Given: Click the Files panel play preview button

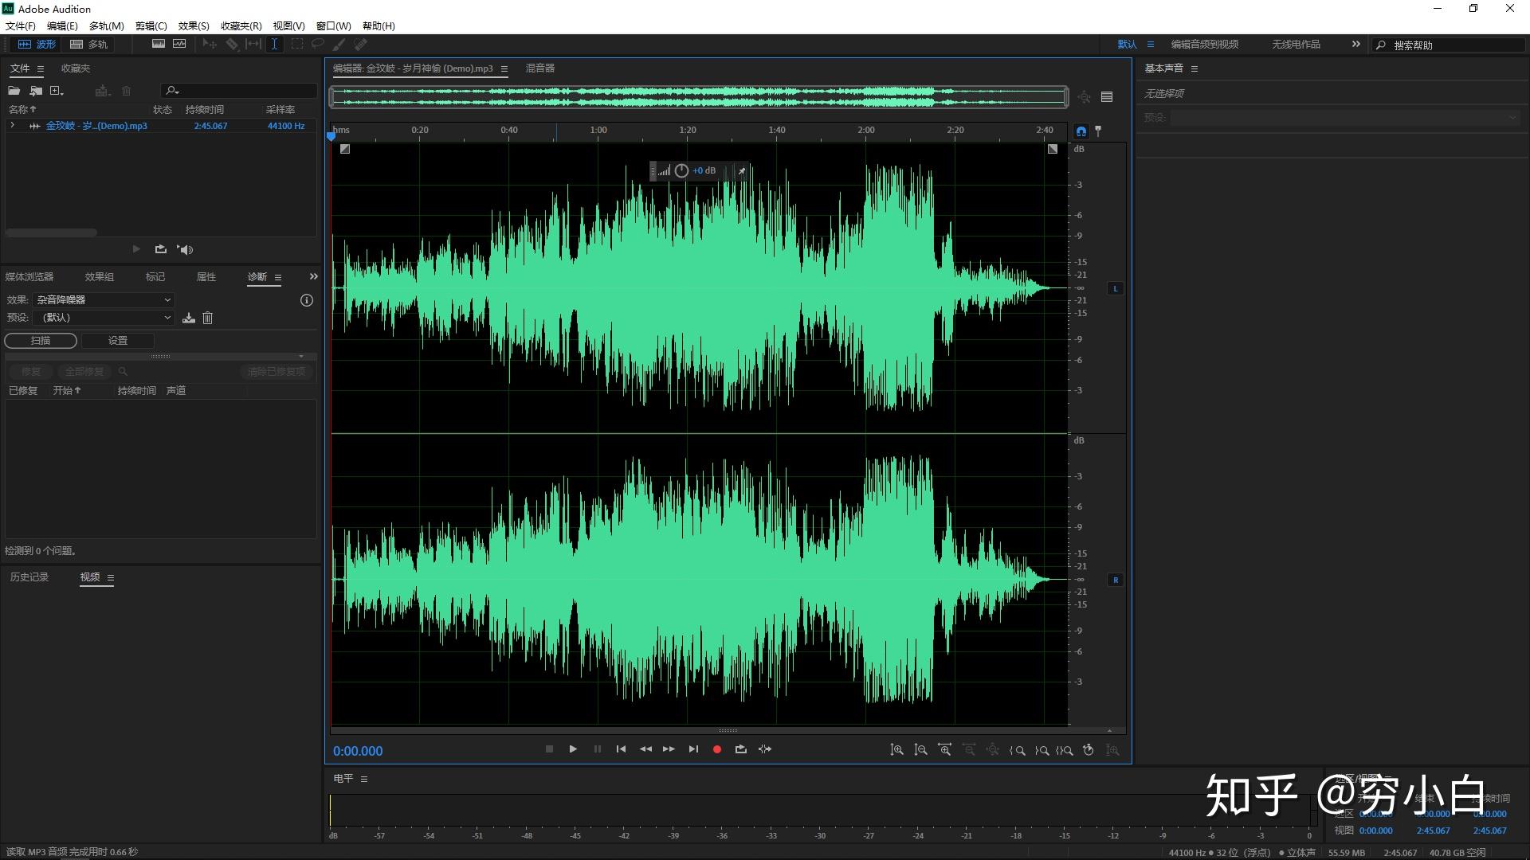Looking at the screenshot, I should 136,249.
